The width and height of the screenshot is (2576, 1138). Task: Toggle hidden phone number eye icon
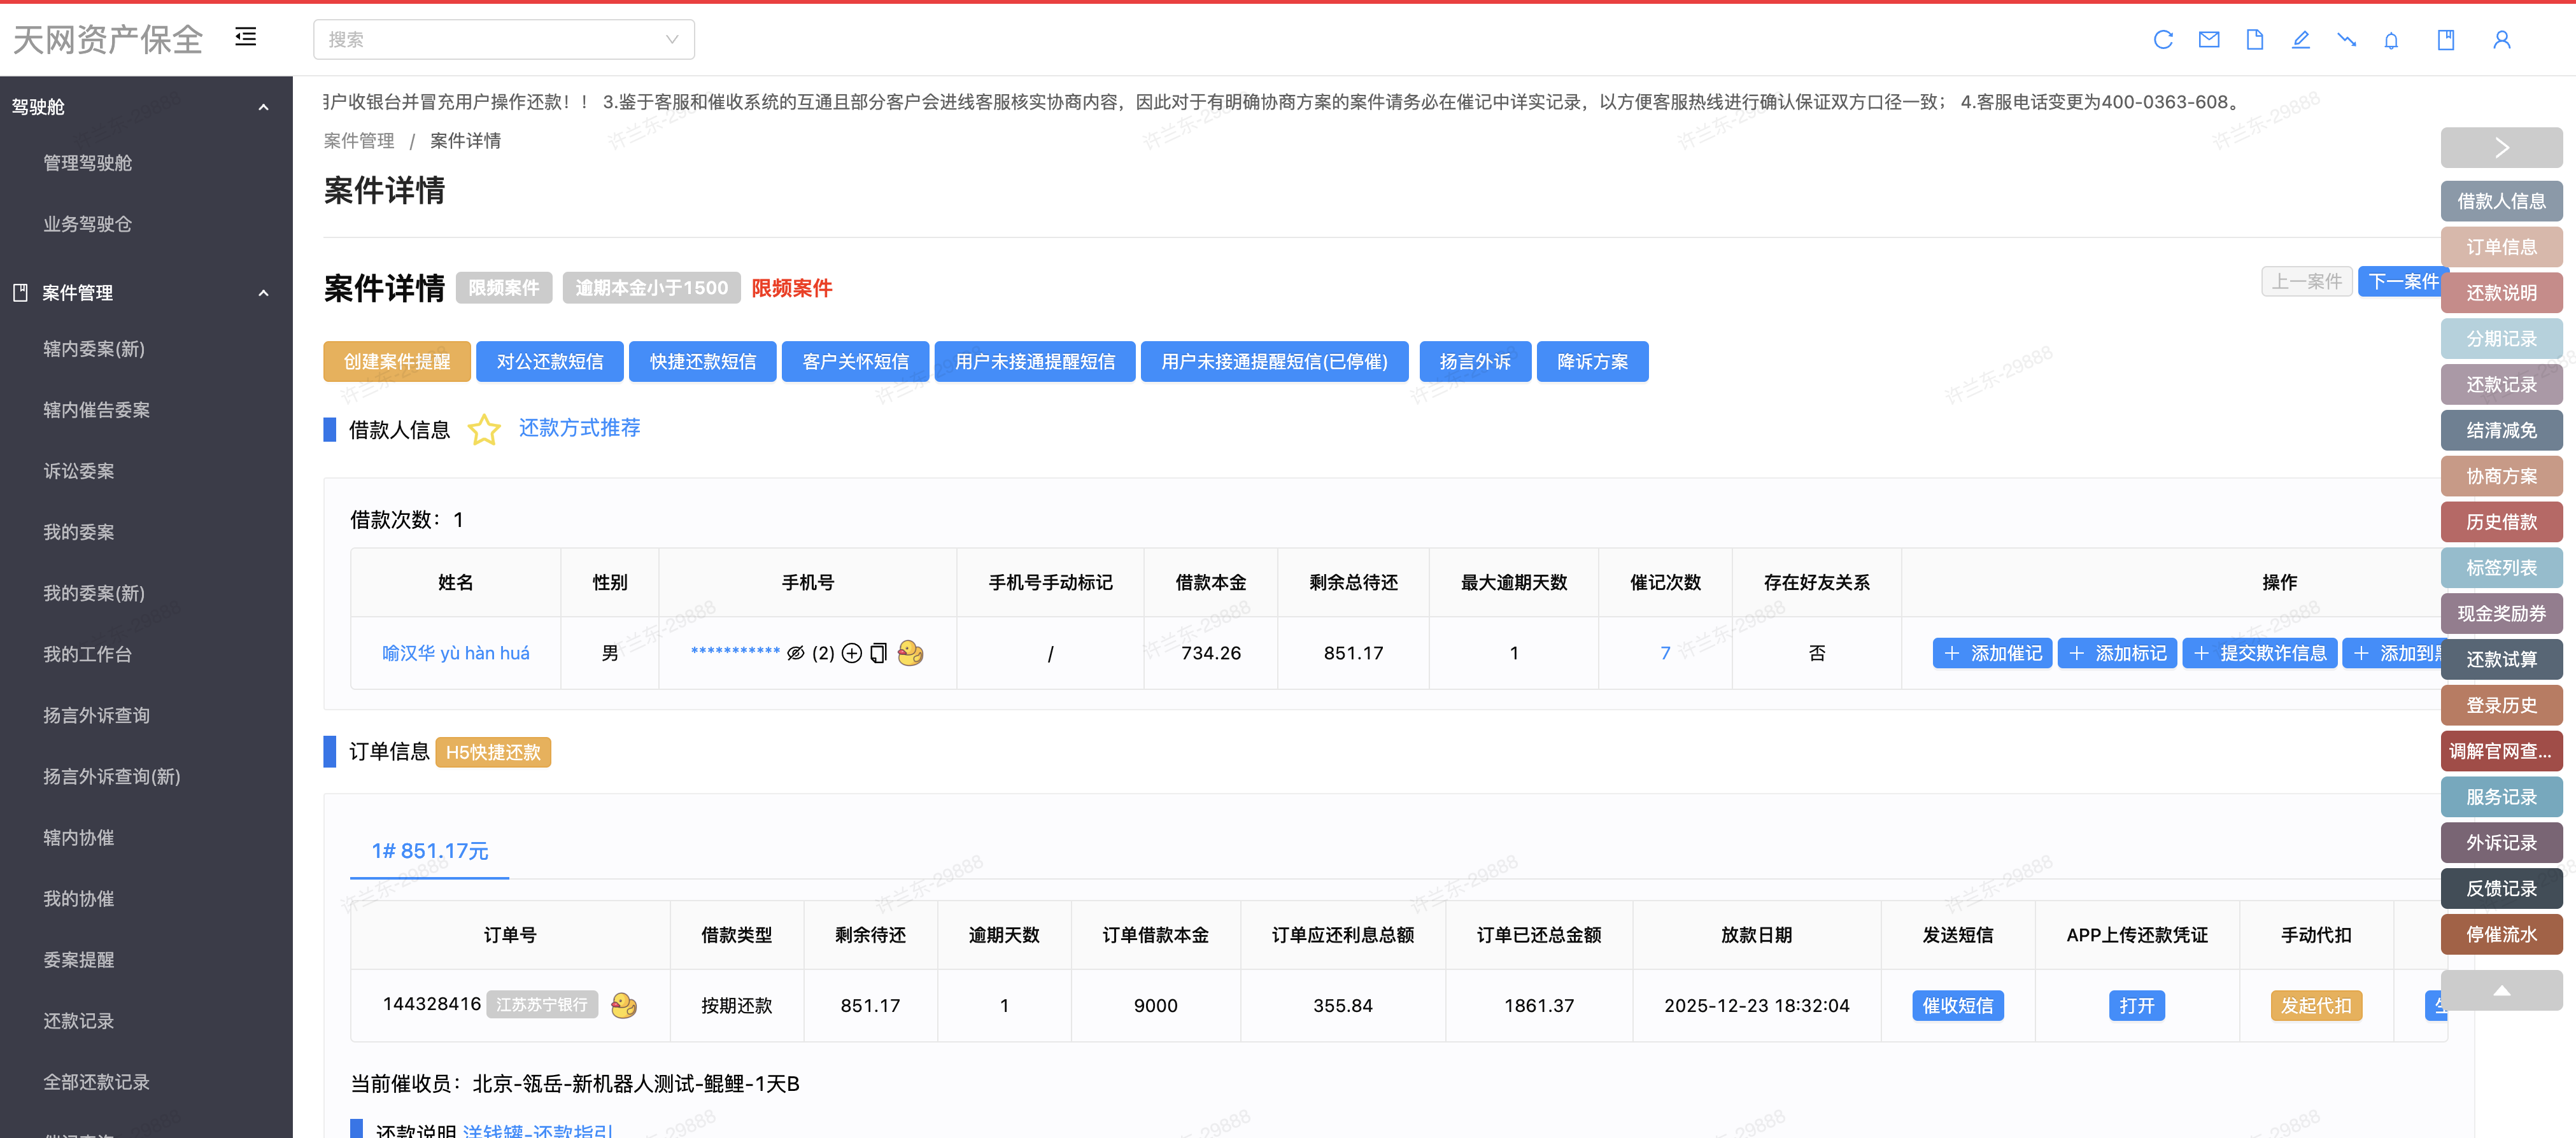click(795, 653)
